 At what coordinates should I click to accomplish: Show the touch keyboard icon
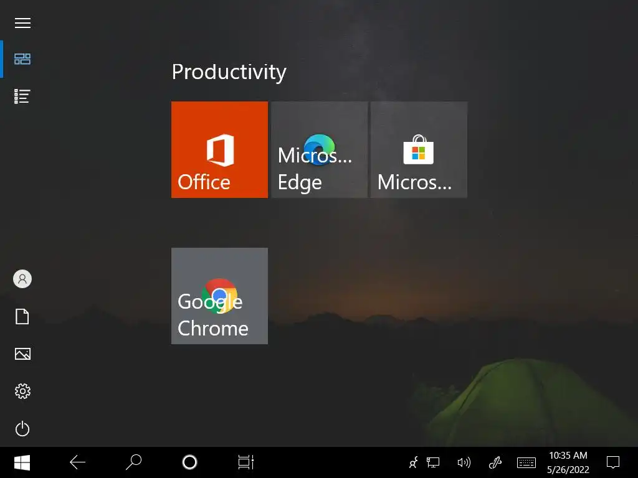click(526, 462)
